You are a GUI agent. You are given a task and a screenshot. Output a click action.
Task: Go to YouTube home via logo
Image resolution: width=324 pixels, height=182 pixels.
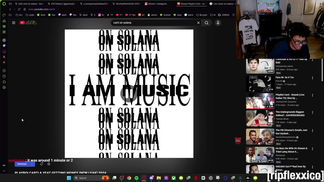click(28, 23)
